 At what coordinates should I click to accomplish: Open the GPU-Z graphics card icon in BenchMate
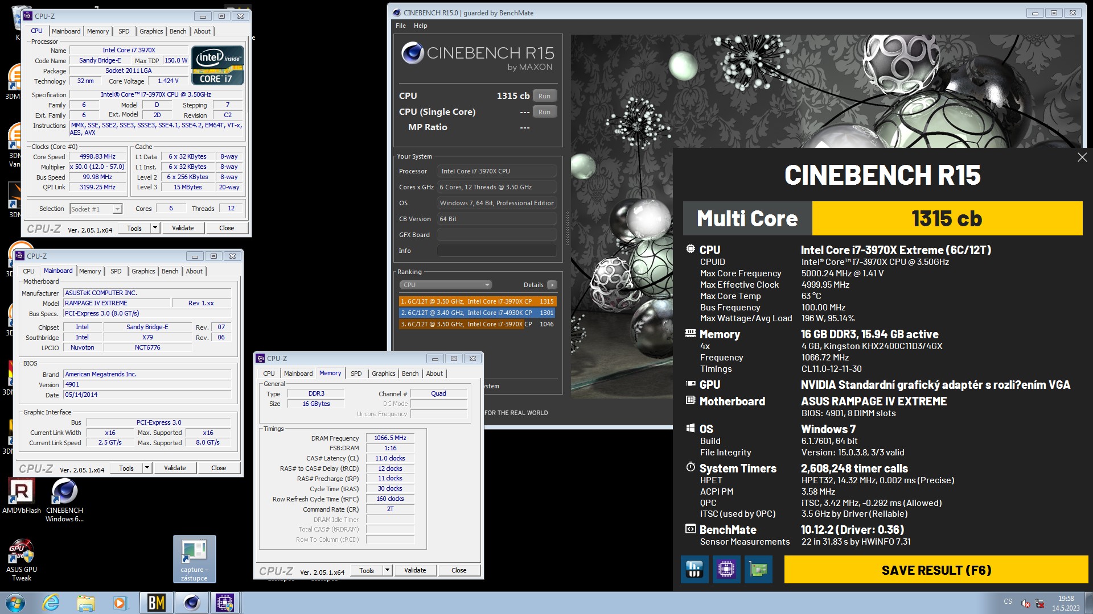point(758,570)
